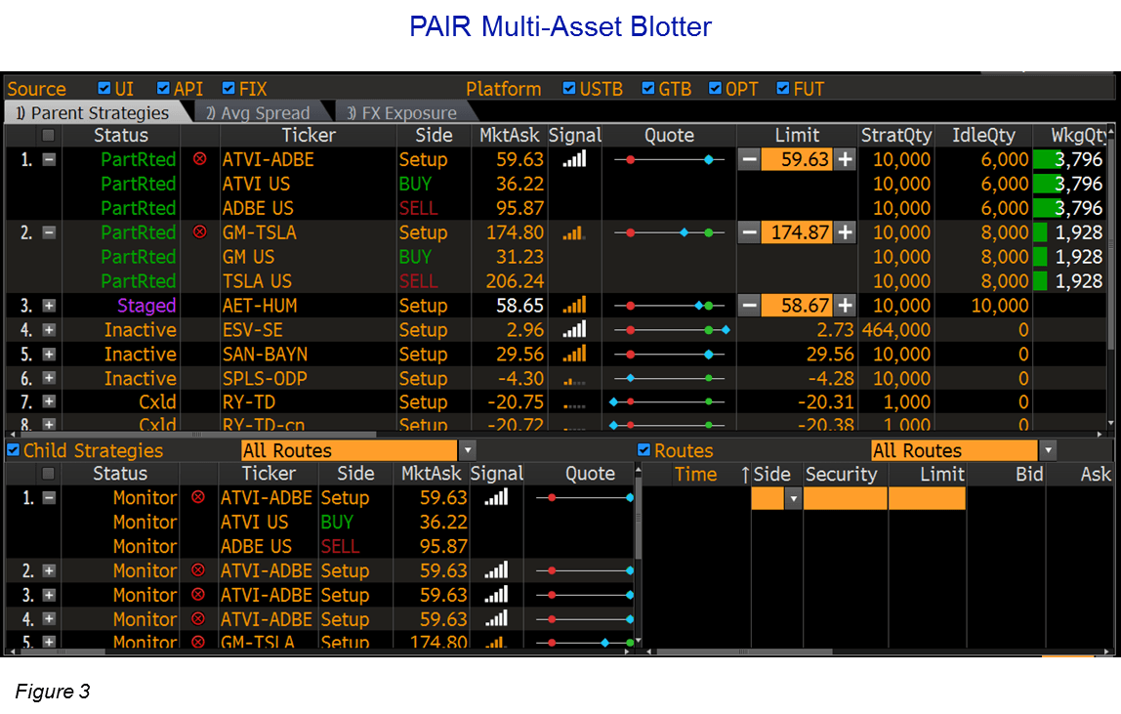Image resolution: width=1121 pixels, height=714 pixels.
Task: Click the plus button beside the 58.67 limit
Action: pyautogui.click(x=845, y=306)
